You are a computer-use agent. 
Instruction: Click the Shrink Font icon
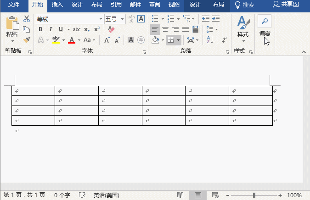pyautogui.click(x=118, y=40)
